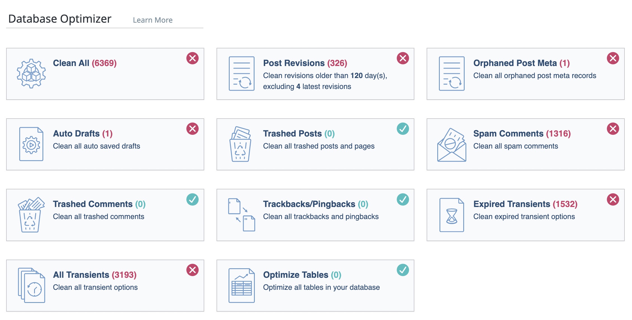632x320 pixels.
Task: Click the Post Revisions document icon
Action: pos(242,74)
